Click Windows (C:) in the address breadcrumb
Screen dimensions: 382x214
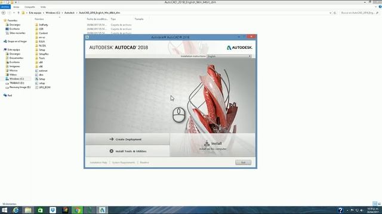[x=53, y=12]
